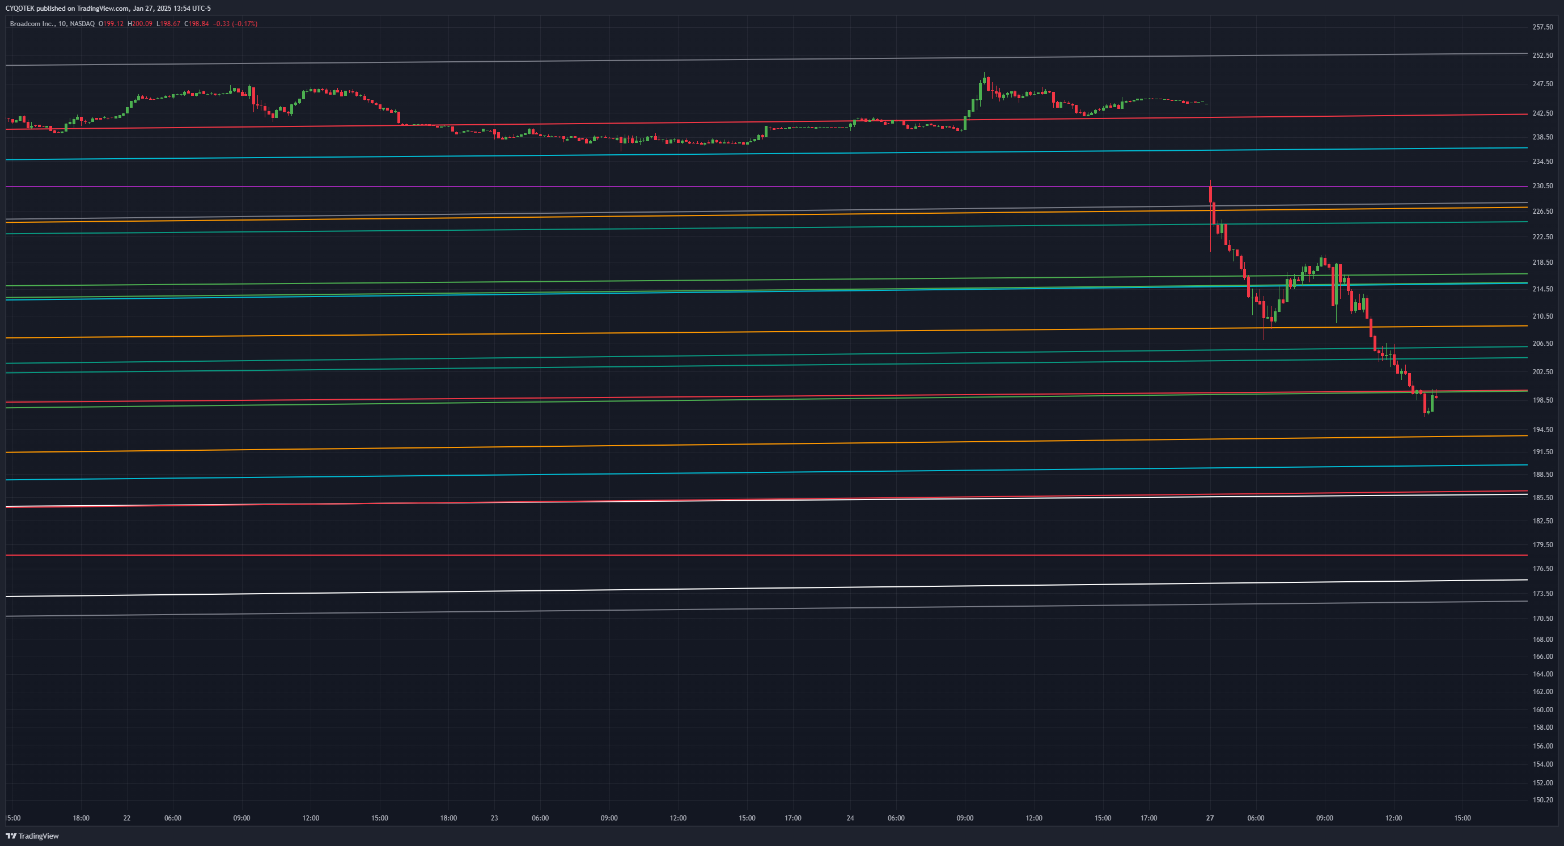Click the 206.50 price axis label
Screen dimensions: 1564x846
(x=1543, y=344)
